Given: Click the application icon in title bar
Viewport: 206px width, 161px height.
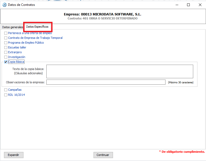Looking at the screenshot, I should [4, 5].
